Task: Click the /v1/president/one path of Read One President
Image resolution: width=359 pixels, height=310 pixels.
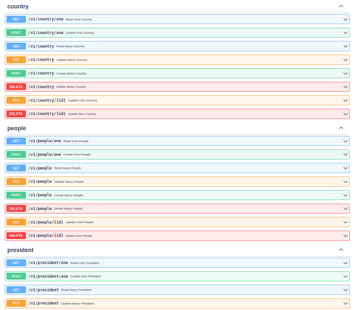Action: pos(48,263)
